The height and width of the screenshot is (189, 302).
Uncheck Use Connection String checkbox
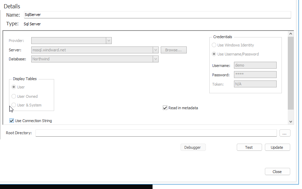tap(11, 121)
